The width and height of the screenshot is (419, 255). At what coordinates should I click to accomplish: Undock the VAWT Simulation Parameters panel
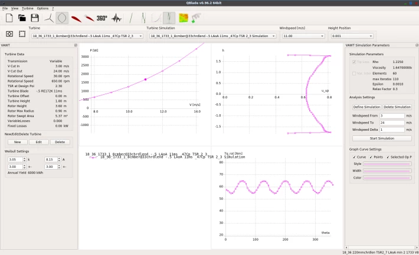417,45
